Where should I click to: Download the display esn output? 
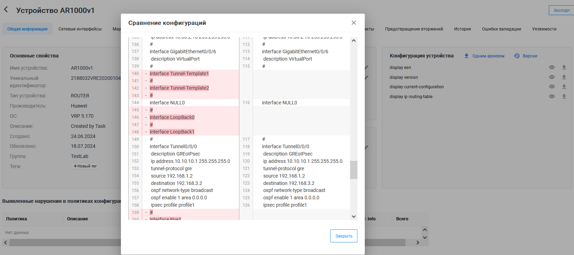pos(564,67)
